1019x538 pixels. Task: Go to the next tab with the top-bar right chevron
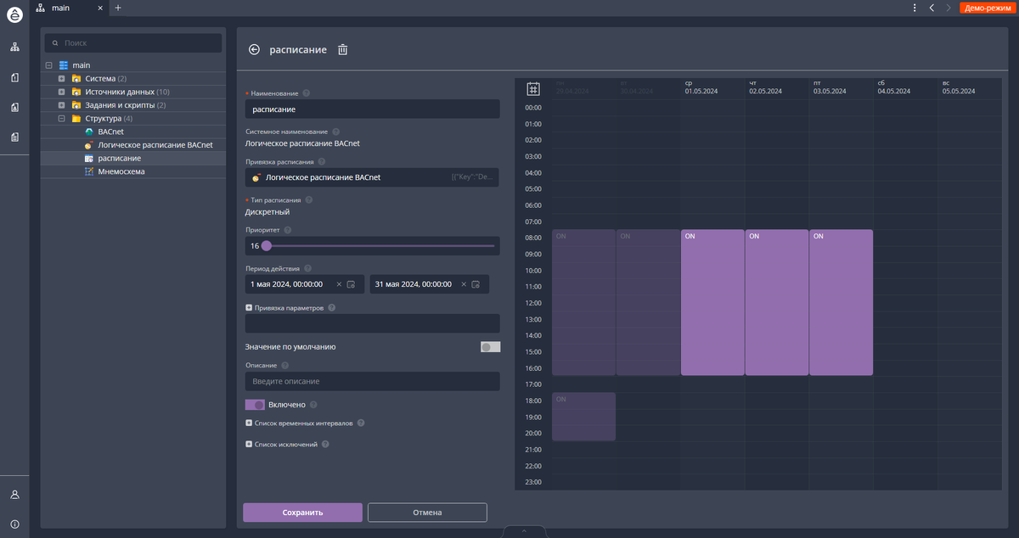949,8
